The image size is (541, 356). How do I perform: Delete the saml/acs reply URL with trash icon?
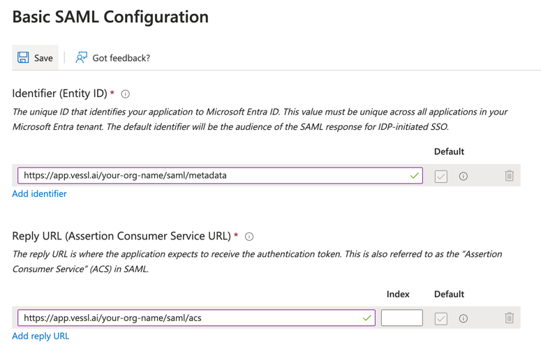point(509,318)
